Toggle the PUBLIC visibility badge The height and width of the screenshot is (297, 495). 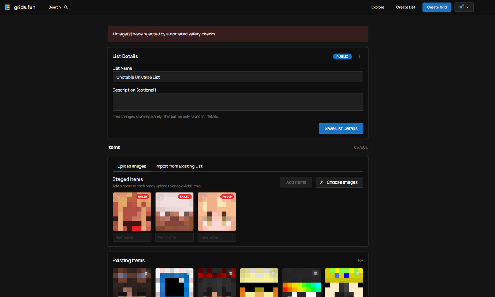click(x=342, y=57)
